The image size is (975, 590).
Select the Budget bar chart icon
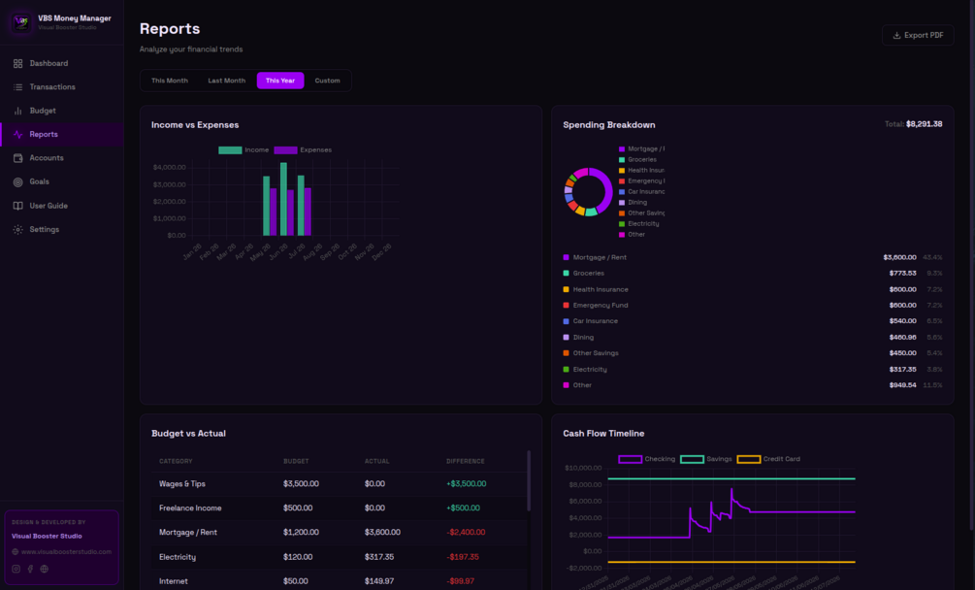(18, 111)
